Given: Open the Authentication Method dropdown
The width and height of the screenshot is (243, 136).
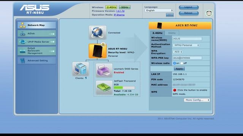Looking at the screenshot, I should pyautogui.click(x=186, y=45).
